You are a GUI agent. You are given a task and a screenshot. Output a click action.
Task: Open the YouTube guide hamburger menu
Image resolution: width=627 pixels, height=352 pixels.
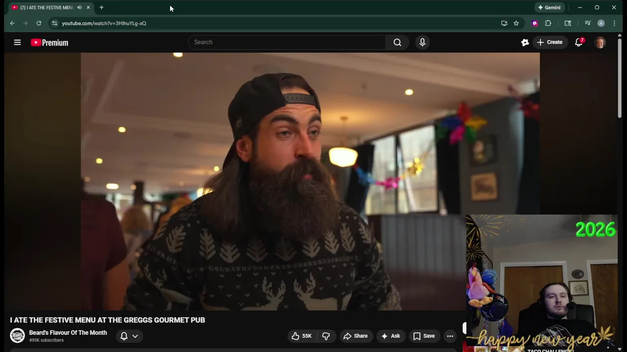17,43
